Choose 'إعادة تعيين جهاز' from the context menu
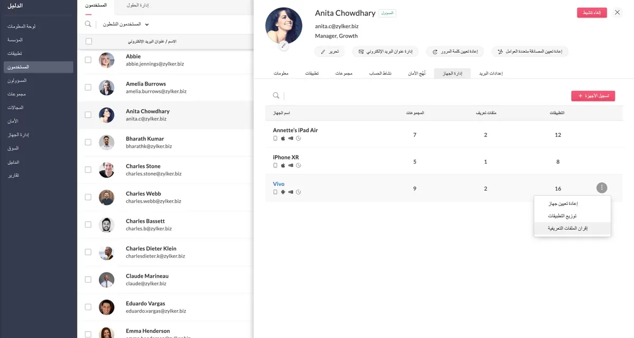 pyautogui.click(x=572, y=203)
